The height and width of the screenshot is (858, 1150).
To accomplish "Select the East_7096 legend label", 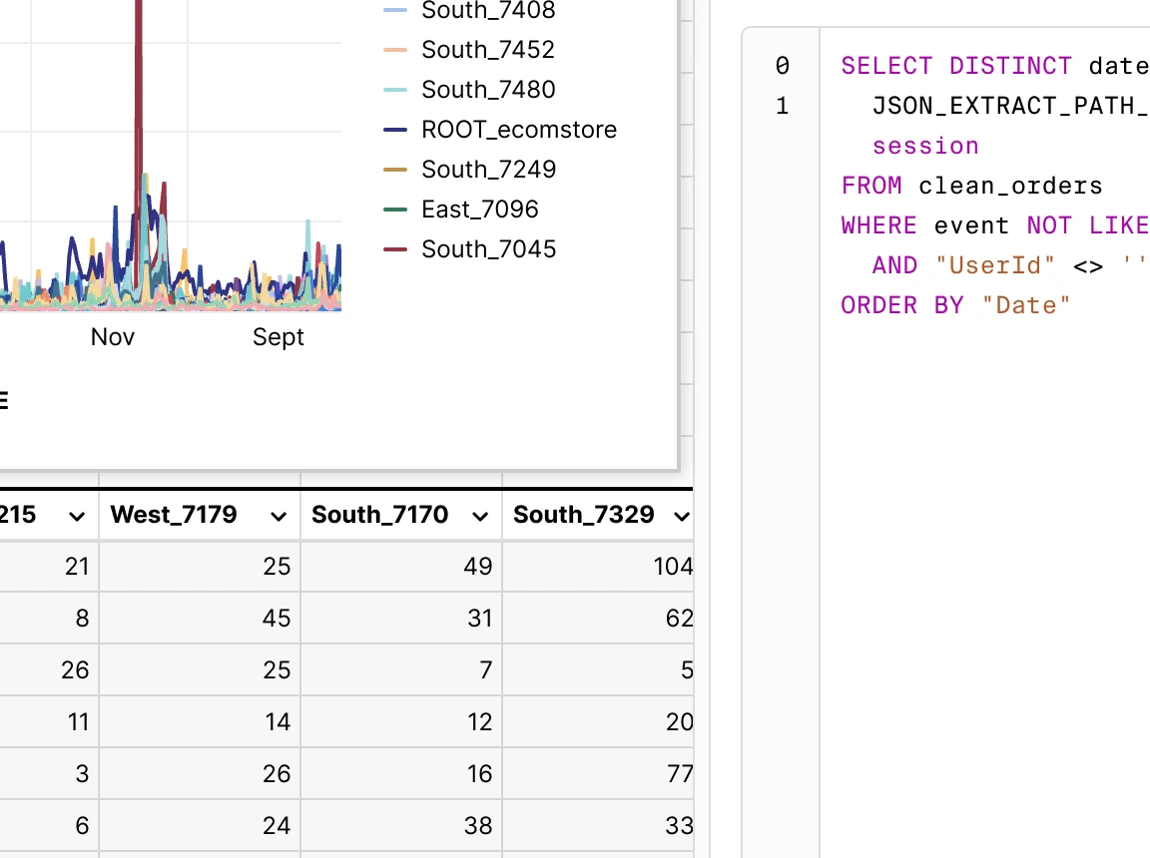I will pyautogui.click(x=479, y=210).
